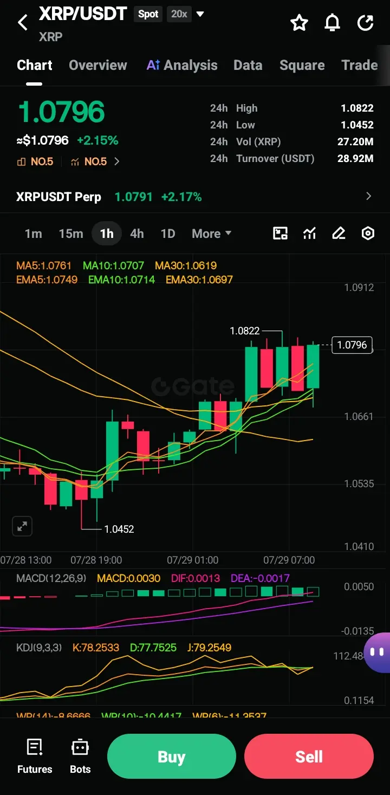Tap the MACD(12,26,9) indicator title
The width and height of the screenshot is (390, 795).
click(51, 578)
